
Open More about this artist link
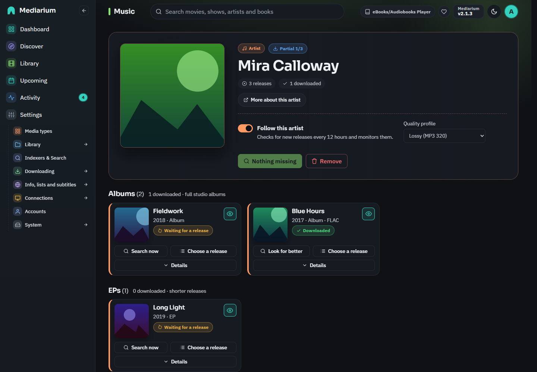coord(272,100)
